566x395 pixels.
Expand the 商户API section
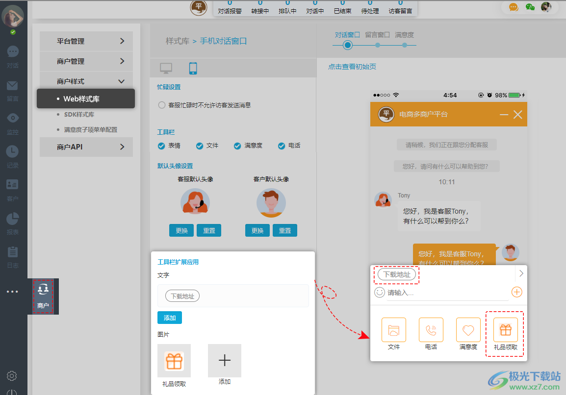86,147
